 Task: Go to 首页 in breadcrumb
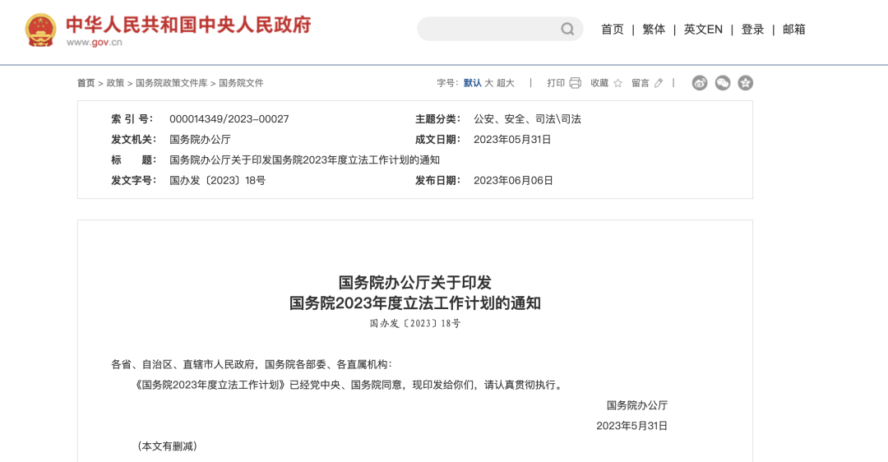(86, 83)
